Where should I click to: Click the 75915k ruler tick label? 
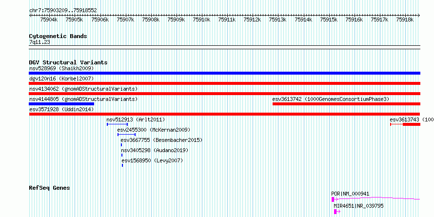click(329, 20)
